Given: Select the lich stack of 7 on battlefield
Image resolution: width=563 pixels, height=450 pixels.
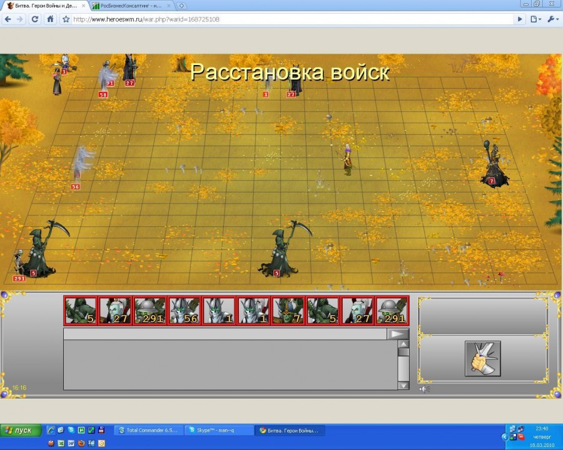Looking at the screenshot, I should pos(494,164).
